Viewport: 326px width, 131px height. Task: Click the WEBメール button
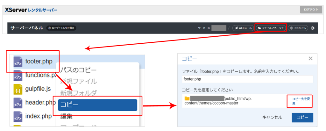243,28
